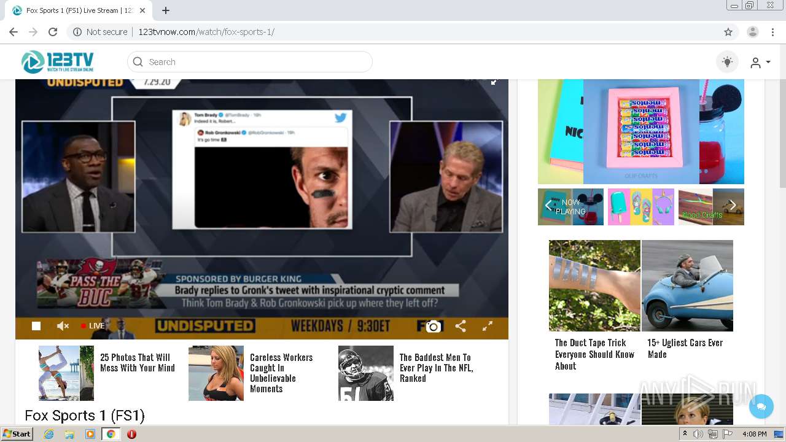Open 25 Photos That Will Mess article
Viewport: 786px width, 442px height.
pyautogui.click(x=138, y=363)
